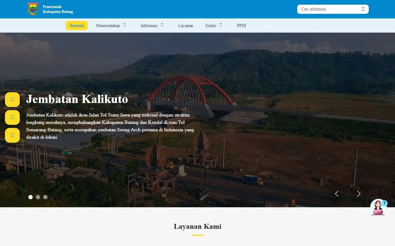
Task: Select the second carousel dot indicator
Action: coord(38,197)
